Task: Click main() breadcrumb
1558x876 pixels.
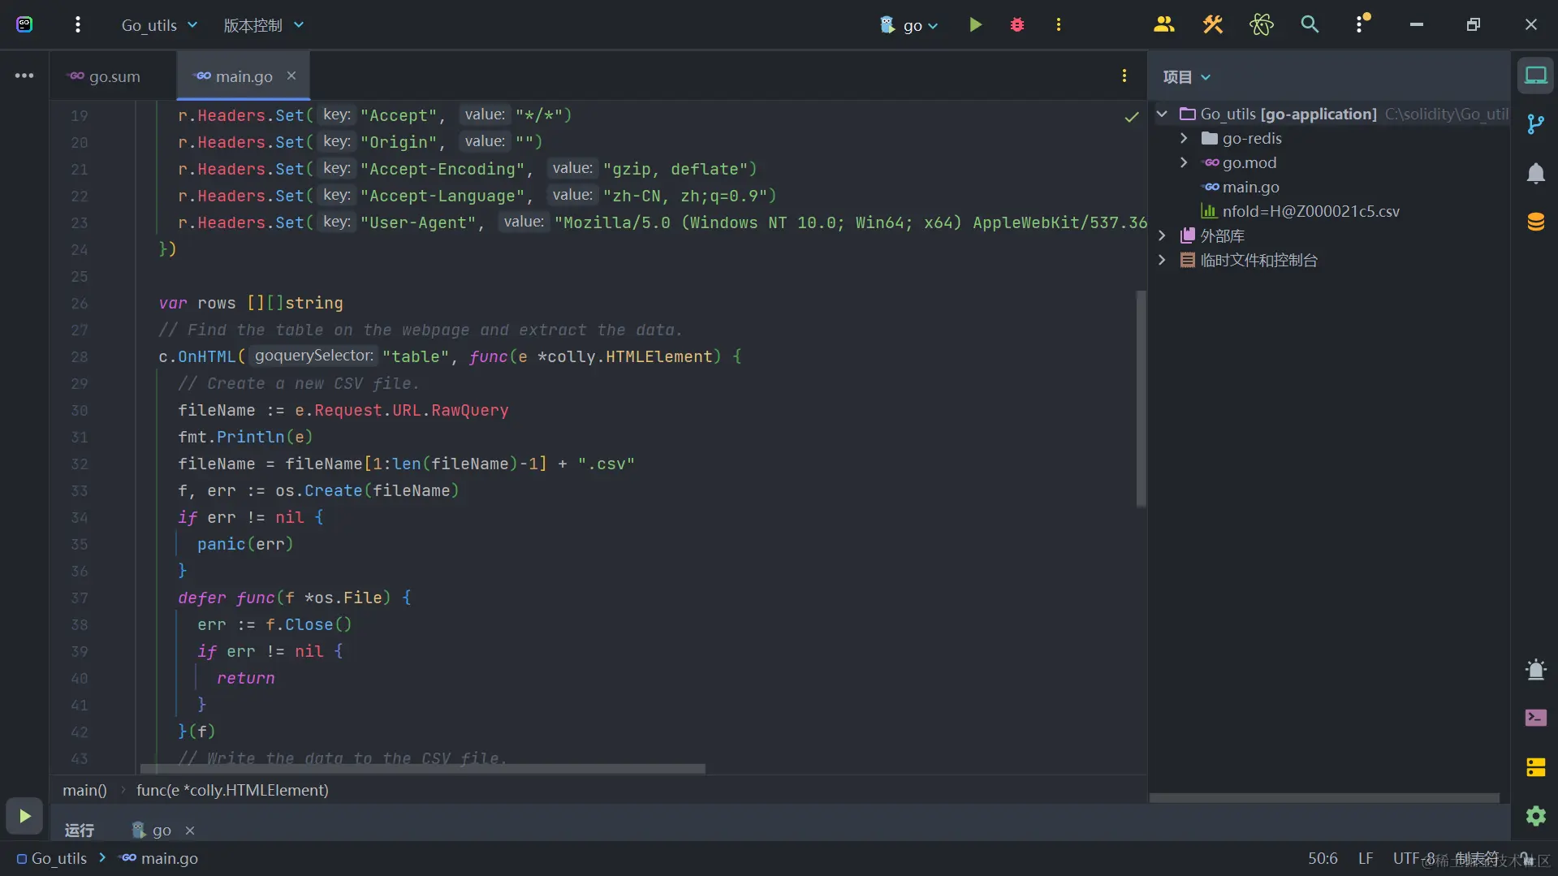Action: pyautogui.click(x=84, y=790)
